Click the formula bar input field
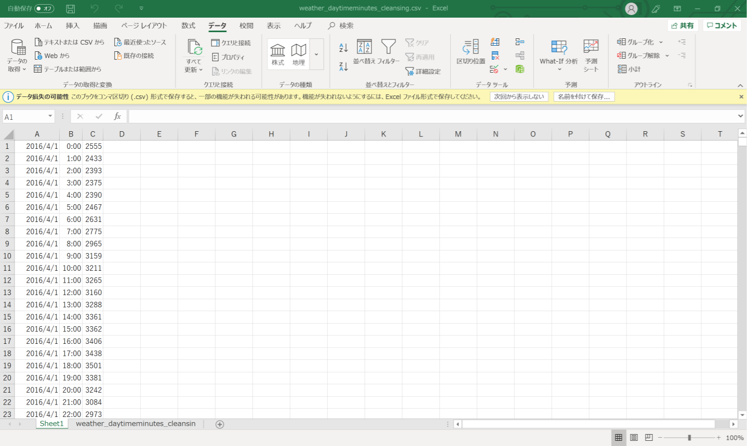 [x=432, y=117]
